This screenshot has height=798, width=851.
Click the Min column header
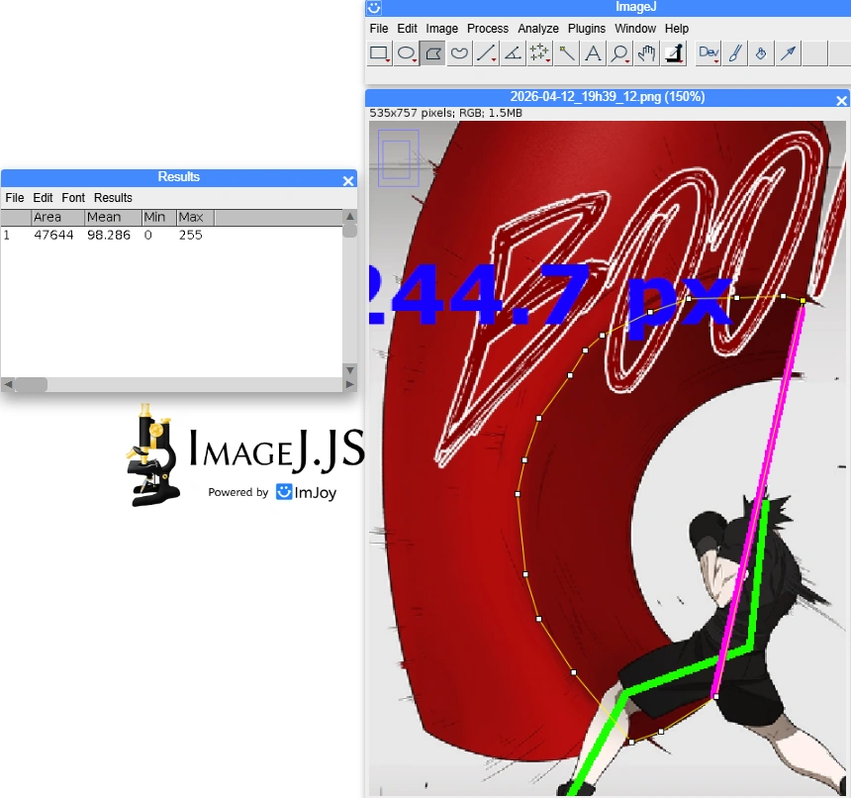tap(159, 217)
